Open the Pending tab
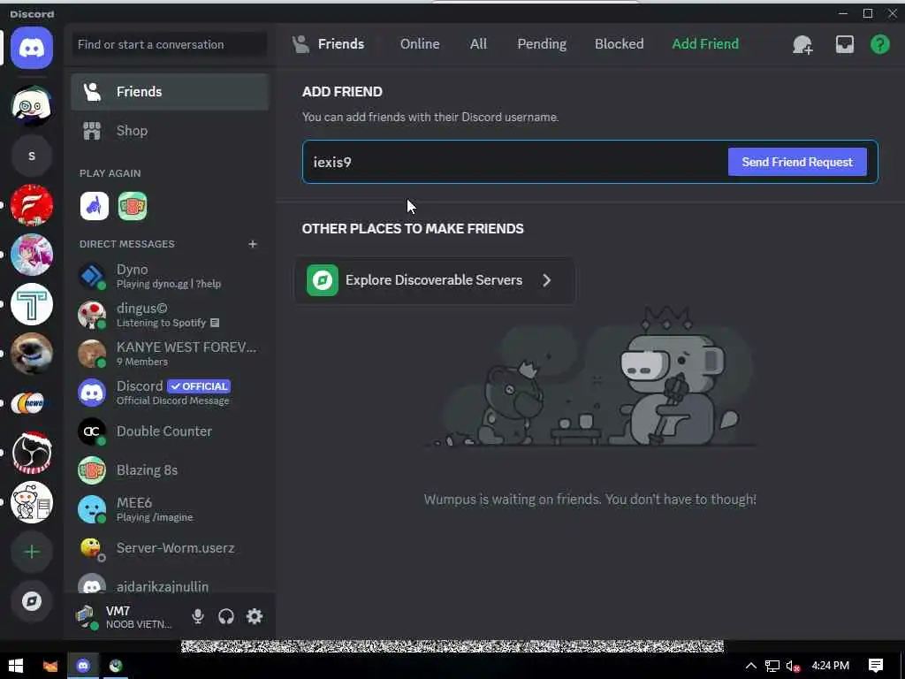Viewport: 905px width, 679px height. click(542, 44)
